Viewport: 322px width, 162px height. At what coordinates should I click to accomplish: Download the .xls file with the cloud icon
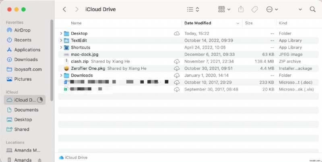(x=177, y=89)
